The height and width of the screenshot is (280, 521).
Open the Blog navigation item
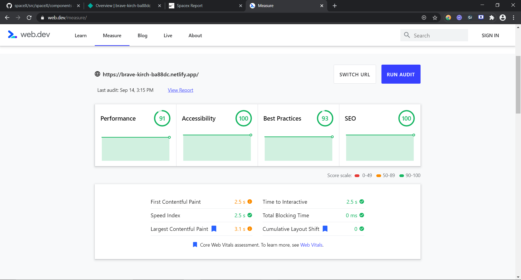point(143,36)
